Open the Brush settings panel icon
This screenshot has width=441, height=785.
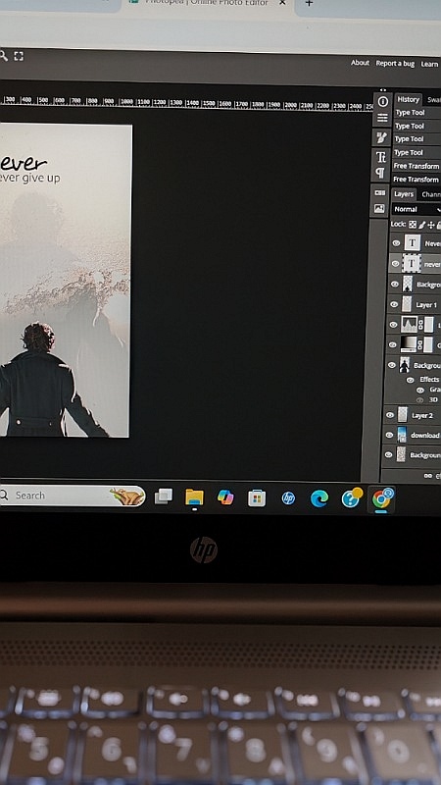tap(382, 137)
